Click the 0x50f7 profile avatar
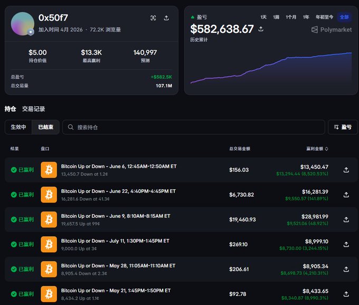The height and width of the screenshot is (305, 359). coord(22,24)
